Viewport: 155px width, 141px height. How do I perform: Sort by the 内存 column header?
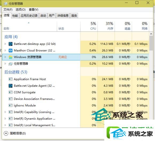106,26
